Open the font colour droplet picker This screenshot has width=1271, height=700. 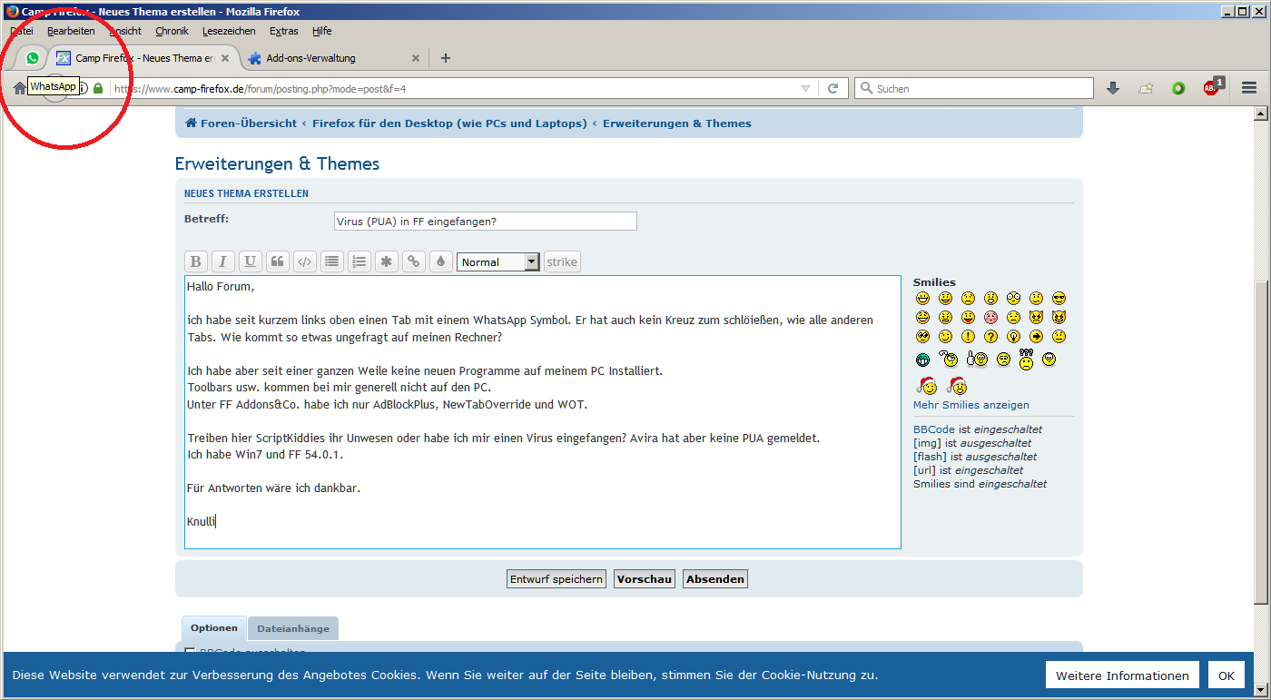click(x=440, y=261)
